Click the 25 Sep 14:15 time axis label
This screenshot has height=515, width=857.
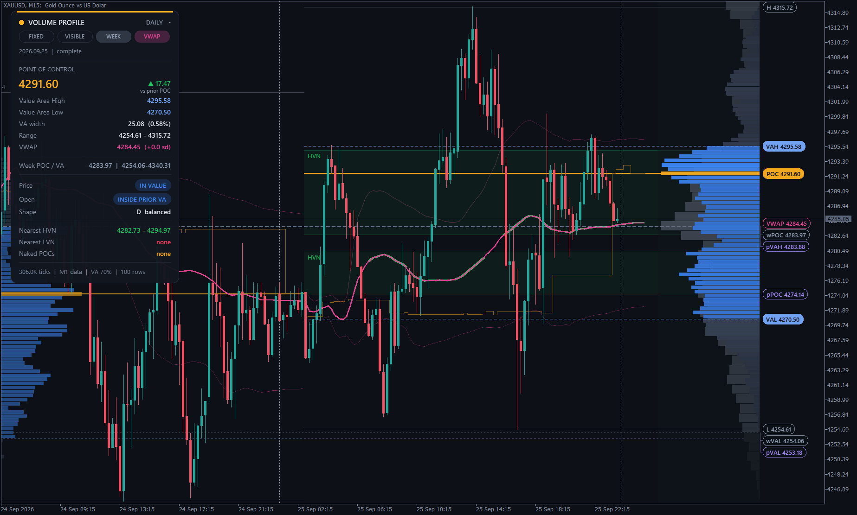tap(493, 509)
